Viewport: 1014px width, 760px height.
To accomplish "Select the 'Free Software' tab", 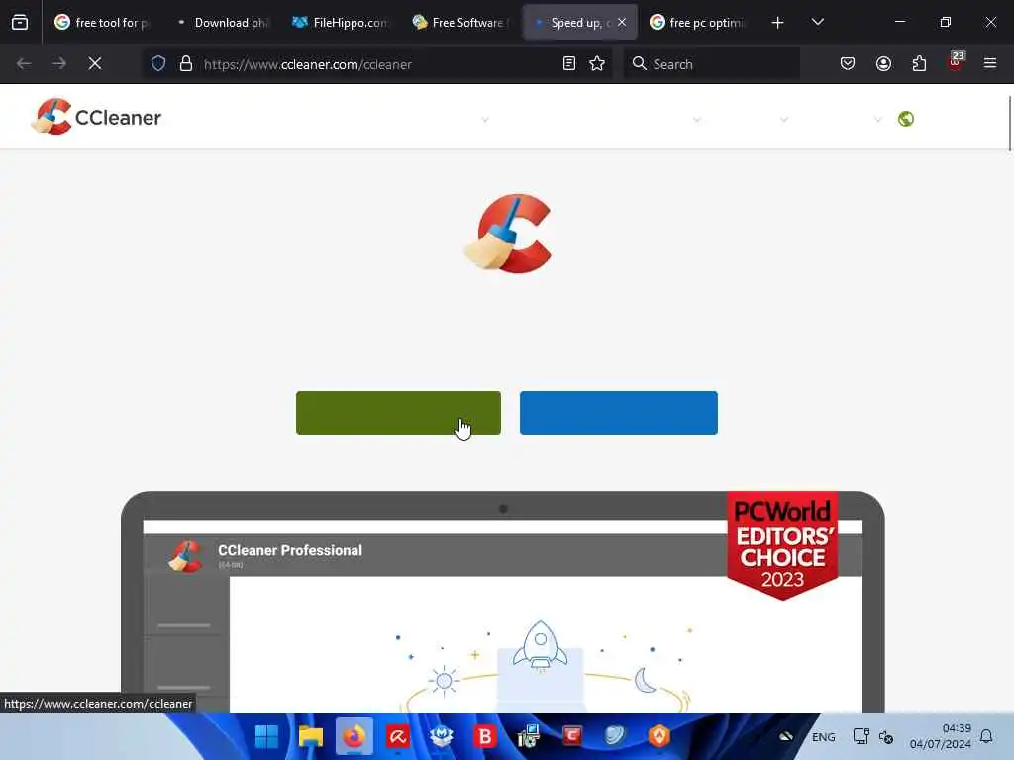I will click(x=460, y=22).
